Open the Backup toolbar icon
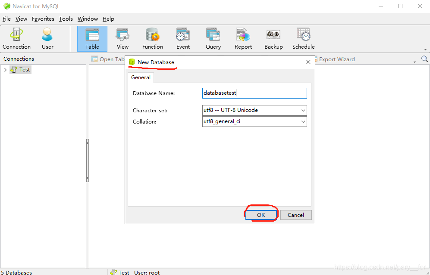430x275 pixels. (x=273, y=39)
